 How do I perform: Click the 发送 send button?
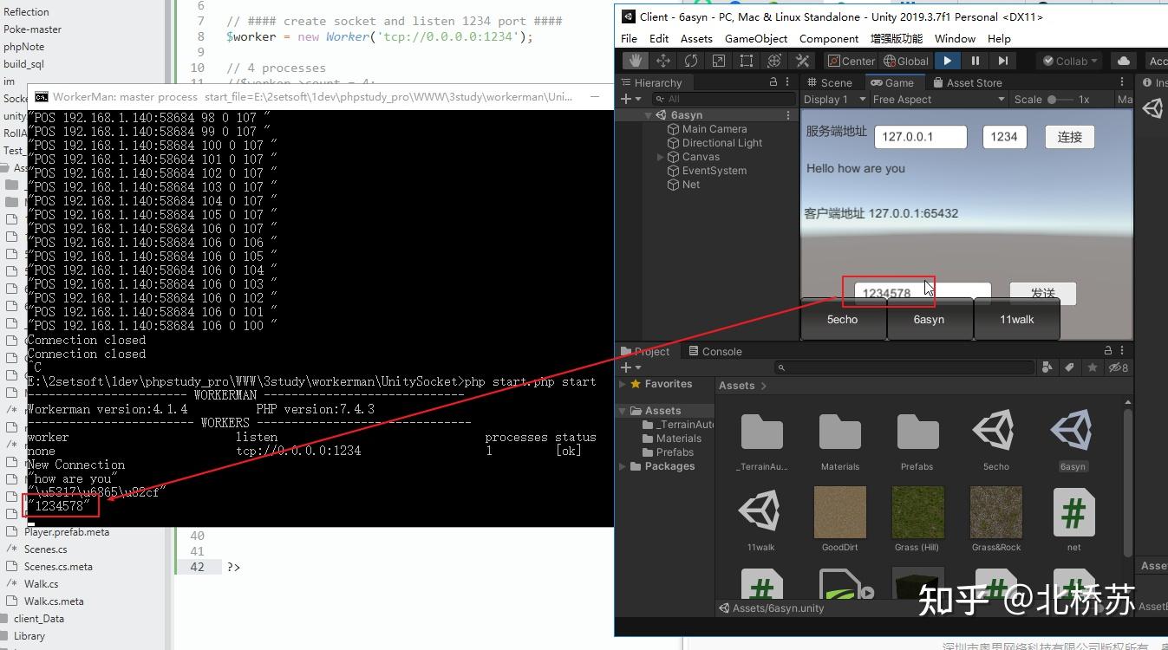coord(1042,293)
